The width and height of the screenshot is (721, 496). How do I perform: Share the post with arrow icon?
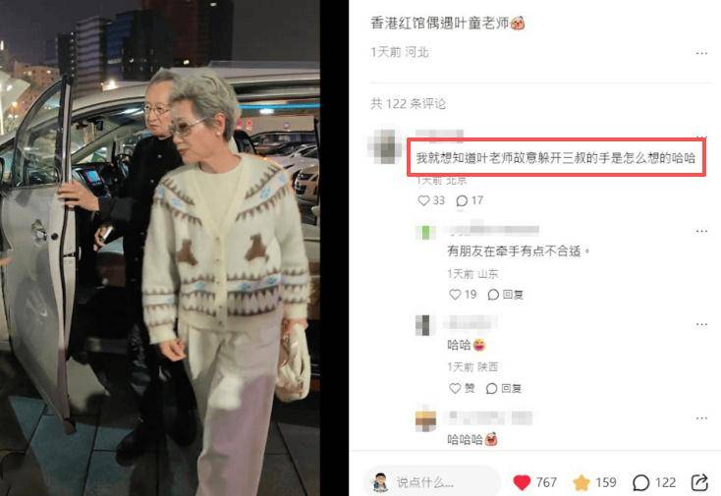pos(699,482)
